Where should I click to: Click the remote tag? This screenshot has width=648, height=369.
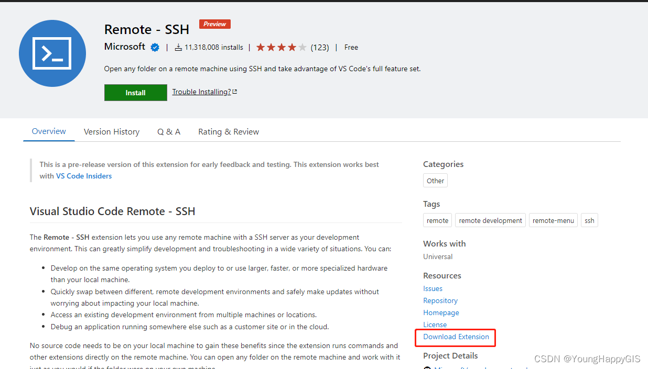(x=438, y=220)
